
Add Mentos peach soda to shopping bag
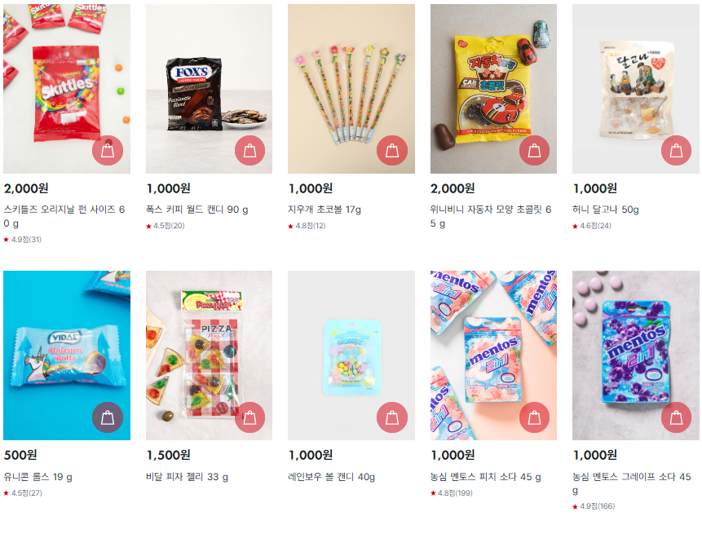pyautogui.click(x=534, y=417)
